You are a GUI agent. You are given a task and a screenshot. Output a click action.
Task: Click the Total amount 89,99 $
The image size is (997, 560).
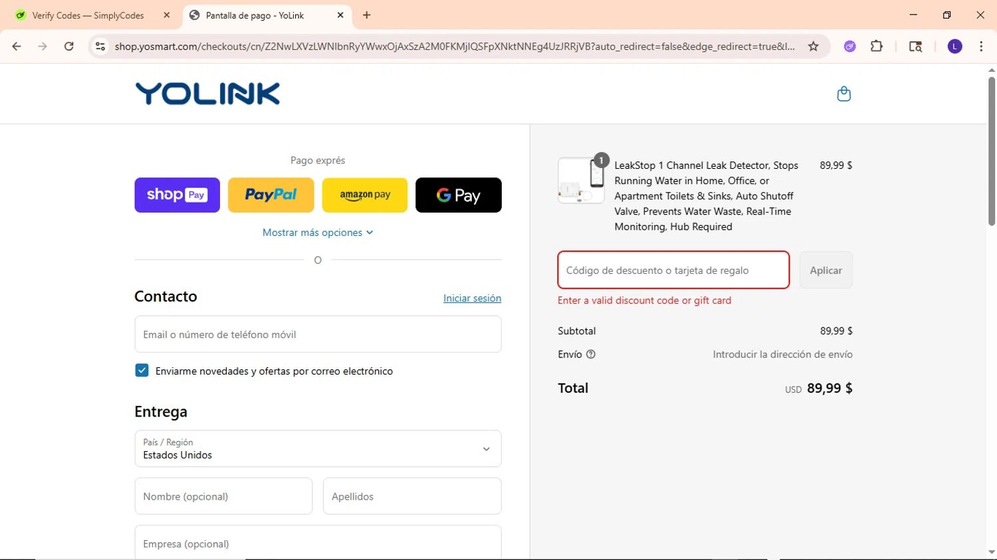(x=830, y=388)
